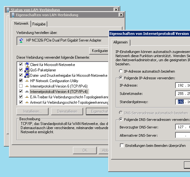The width and height of the screenshot is (190, 177).
Task: Close Eigenschaften von LAN-Verbindung window
Action: pyautogui.click(x=121, y=15)
